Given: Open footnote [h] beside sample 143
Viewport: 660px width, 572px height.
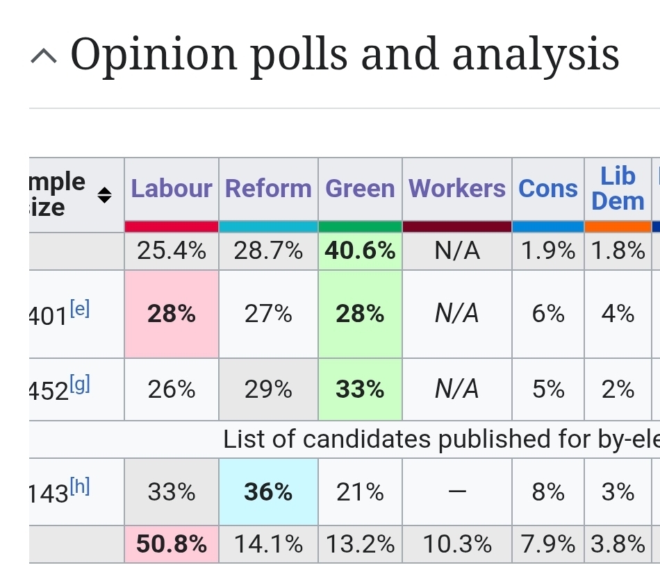Looking at the screenshot, I should click(x=80, y=486).
